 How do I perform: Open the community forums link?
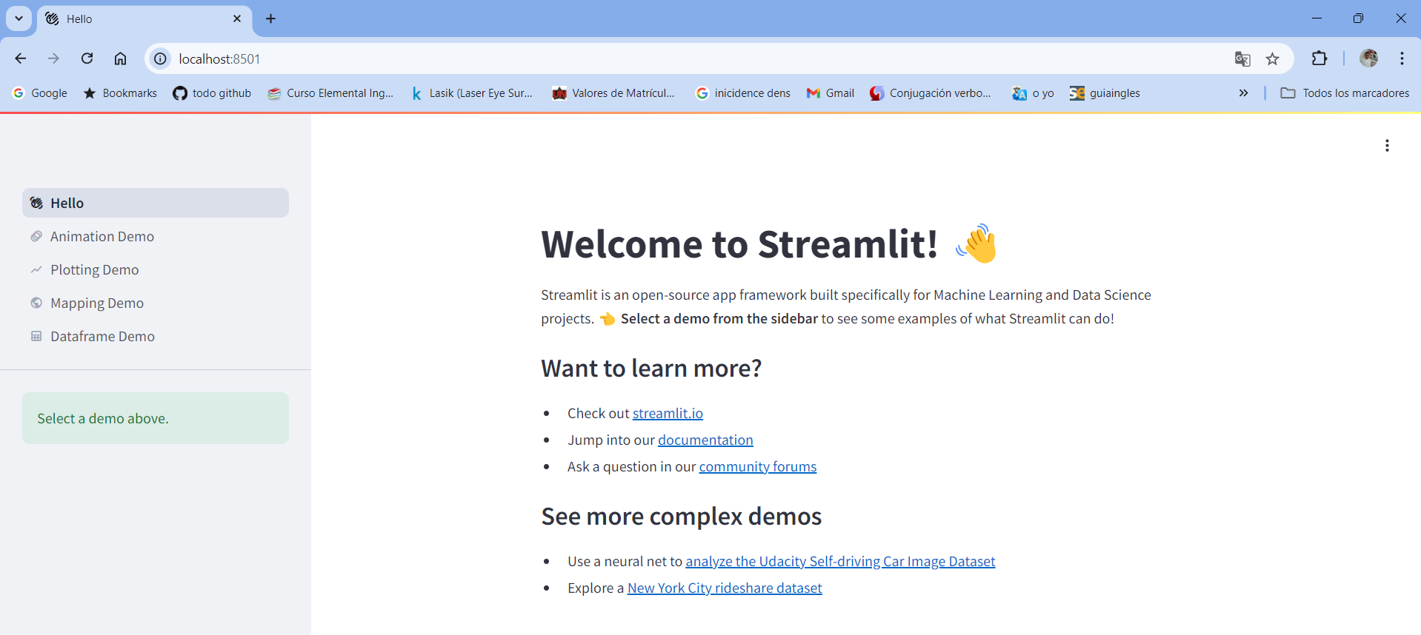point(757,467)
